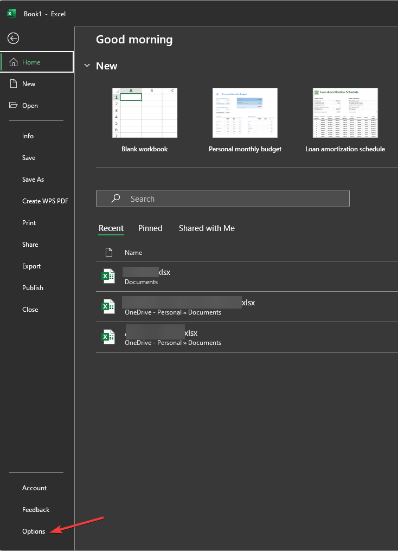Choose Save As from sidebar
The width and height of the screenshot is (398, 551).
33,180
